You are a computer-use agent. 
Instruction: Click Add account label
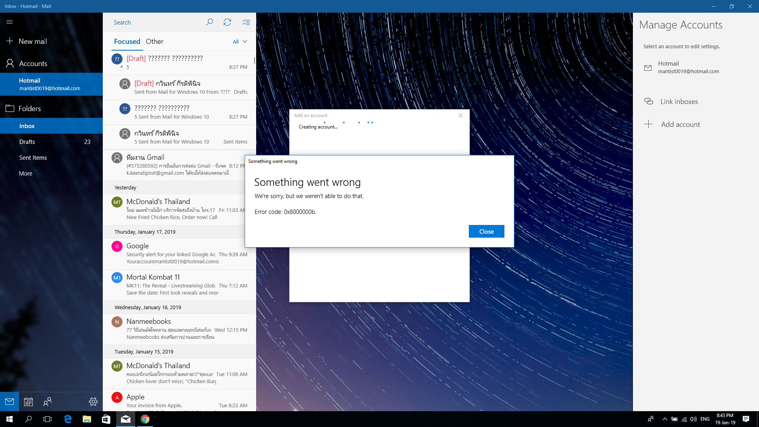pyautogui.click(x=680, y=124)
